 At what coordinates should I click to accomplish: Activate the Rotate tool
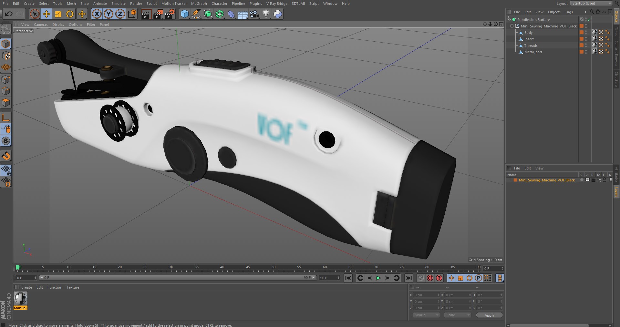tap(70, 14)
